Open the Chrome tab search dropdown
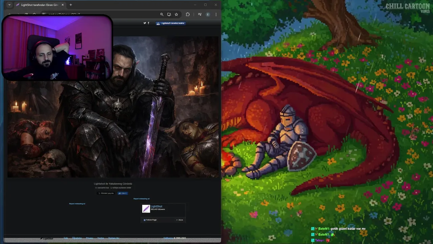This screenshot has height=244, width=433. coord(9,5)
